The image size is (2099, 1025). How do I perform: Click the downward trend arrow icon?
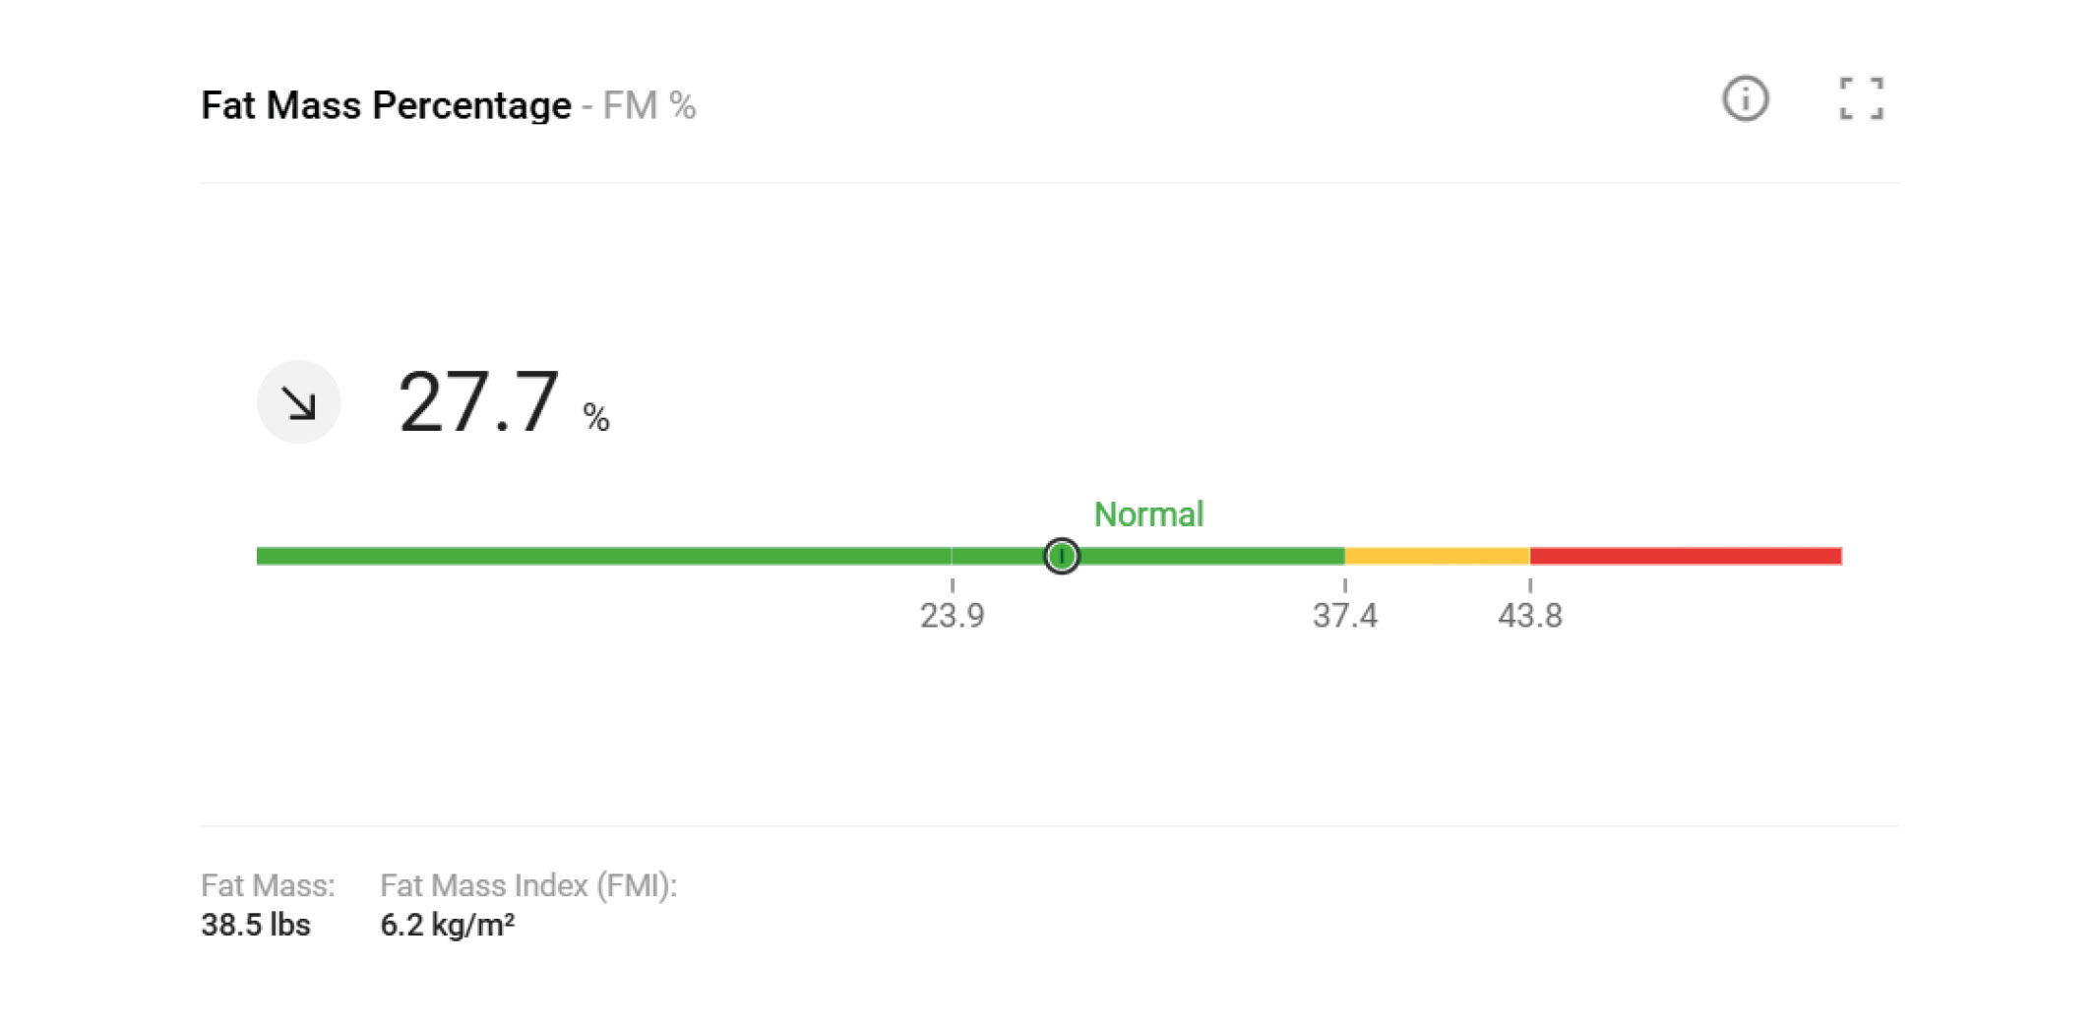(x=298, y=402)
